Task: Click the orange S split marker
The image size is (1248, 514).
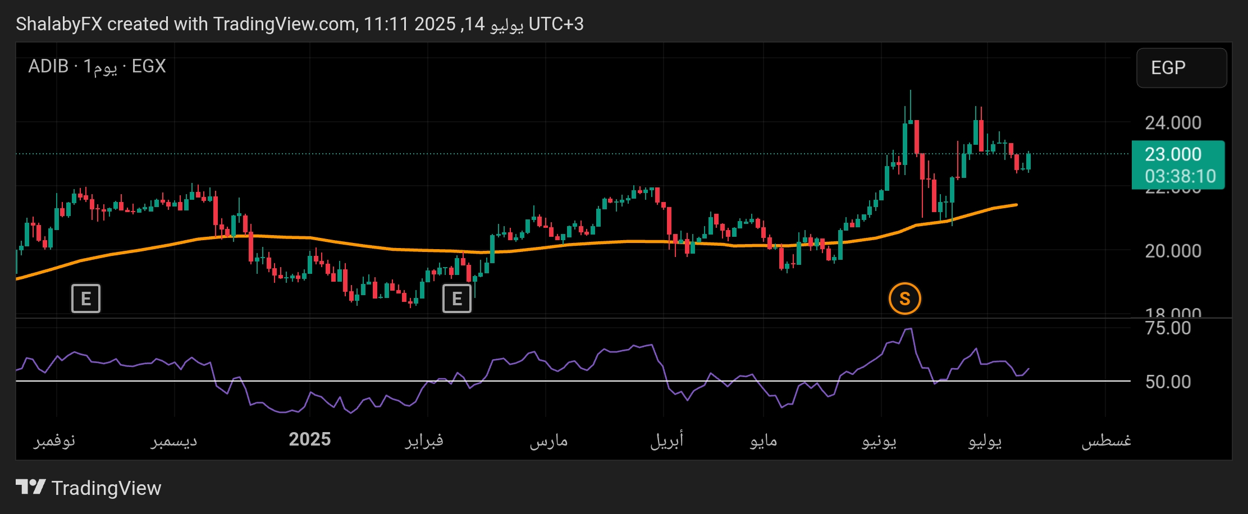Action: click(x=905, y=299)
